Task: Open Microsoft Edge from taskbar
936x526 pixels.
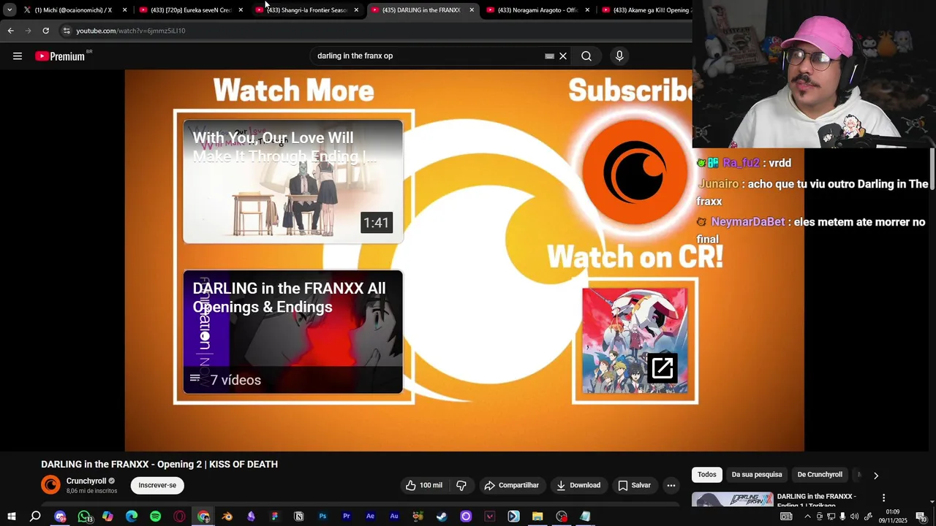Action: [132, 517]
